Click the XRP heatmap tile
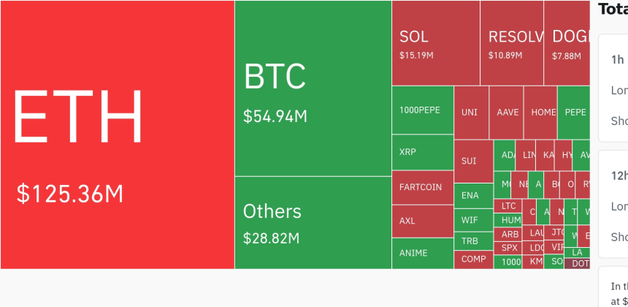Screen dimensions: 628x307 click(423, 152)
